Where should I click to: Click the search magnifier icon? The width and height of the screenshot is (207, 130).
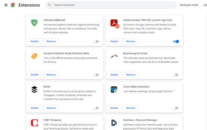click(49, 5)
